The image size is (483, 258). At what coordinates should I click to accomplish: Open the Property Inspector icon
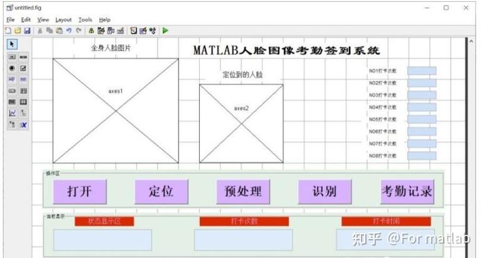[143, 31]
